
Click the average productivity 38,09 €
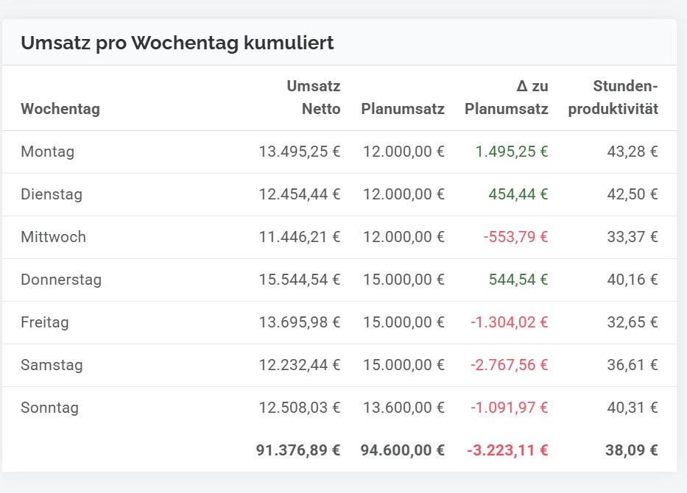point(632,450)
